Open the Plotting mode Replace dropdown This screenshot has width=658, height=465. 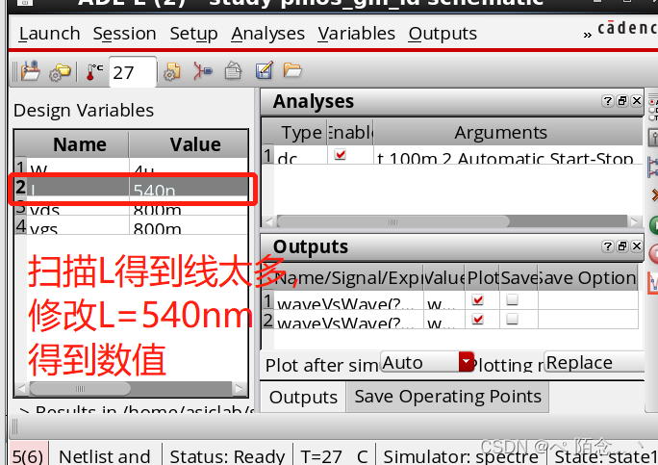[x=595, y=362]
